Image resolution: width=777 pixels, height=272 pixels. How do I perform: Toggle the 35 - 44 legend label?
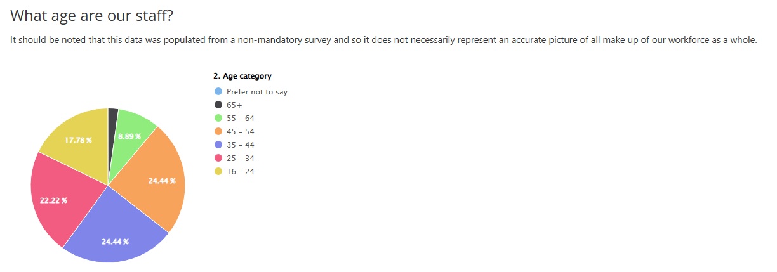click(241, 145)
